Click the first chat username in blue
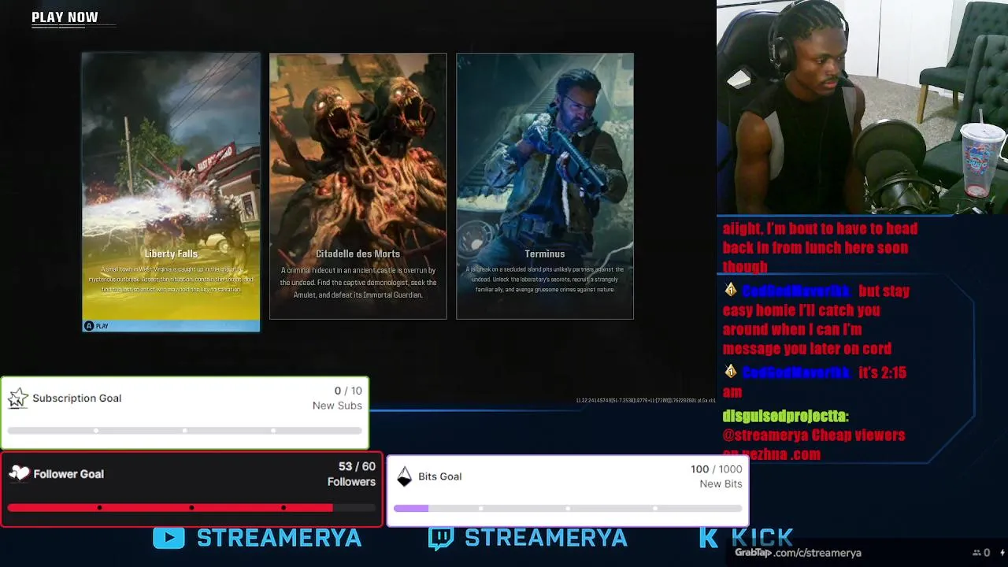1008x567 pixels. click(x=795, y=291)
